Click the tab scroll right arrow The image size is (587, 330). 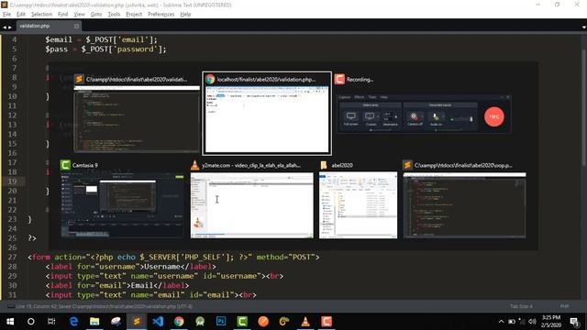click(10, 27)
